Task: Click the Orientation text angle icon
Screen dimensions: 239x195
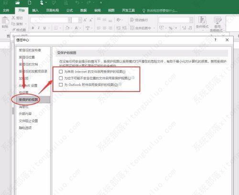Action: 119,20
